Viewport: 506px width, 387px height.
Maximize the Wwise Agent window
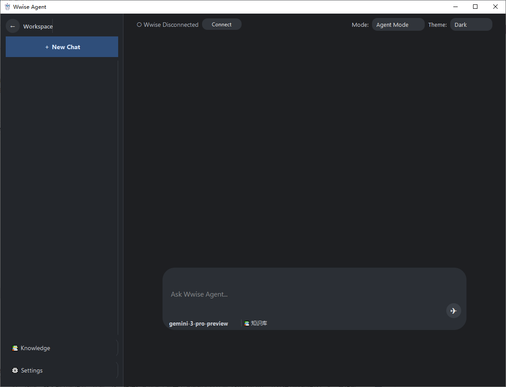click(475, 7)
